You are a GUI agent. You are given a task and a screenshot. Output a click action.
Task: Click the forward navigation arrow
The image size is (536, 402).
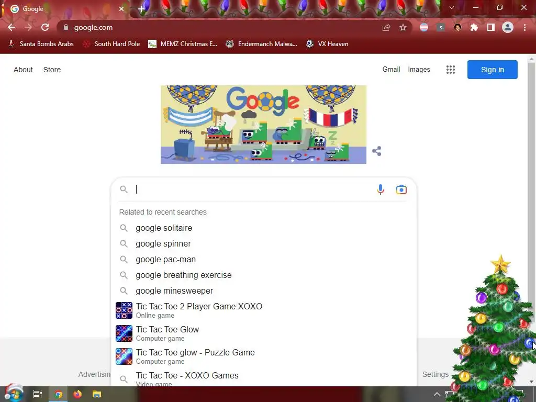tap(28, 27)
